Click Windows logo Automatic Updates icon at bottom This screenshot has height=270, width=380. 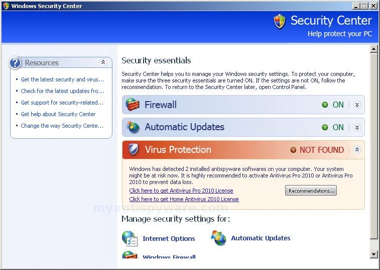[x=218, y=238]
